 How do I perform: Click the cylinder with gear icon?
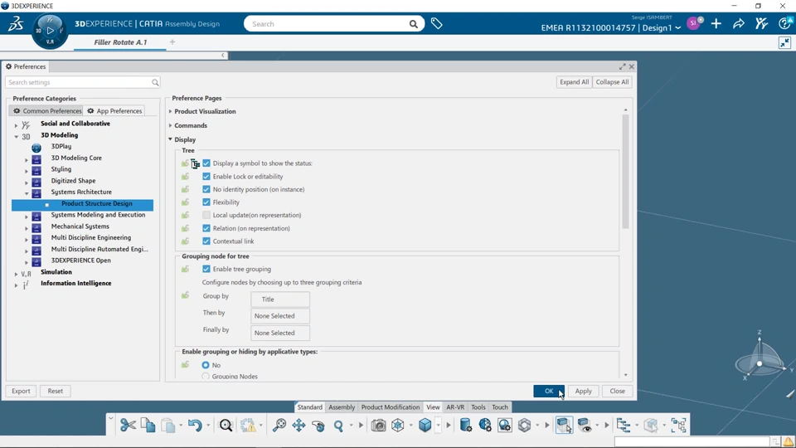465,425
